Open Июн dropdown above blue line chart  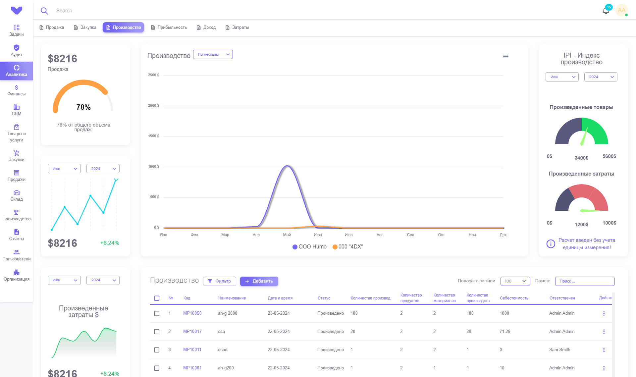[64, 169]
